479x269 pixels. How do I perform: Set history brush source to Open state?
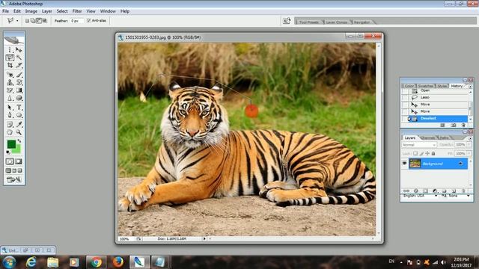[405, 91]
